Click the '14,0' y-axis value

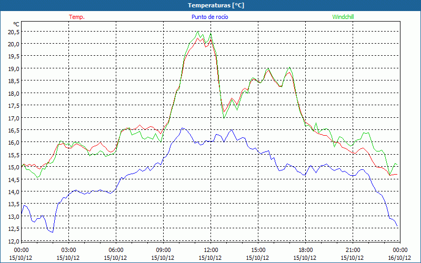pos(14,192)
